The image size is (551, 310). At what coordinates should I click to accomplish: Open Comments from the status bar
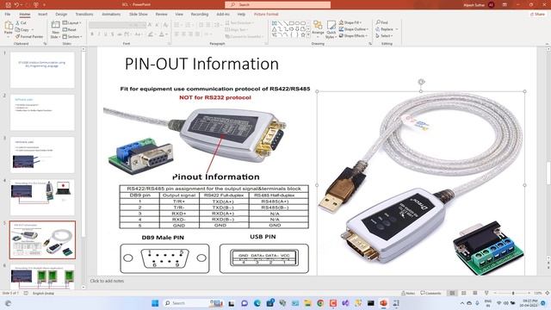pos(430,293)
